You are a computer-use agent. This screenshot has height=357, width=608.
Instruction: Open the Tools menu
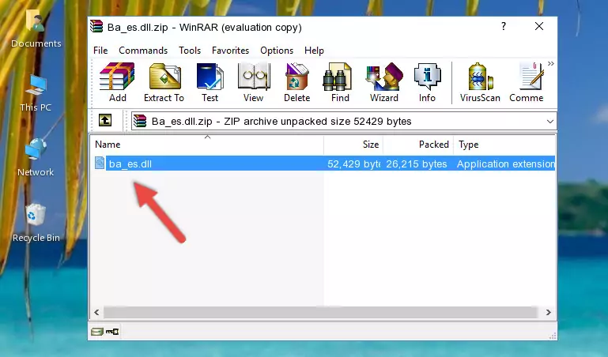click(x=190, y=51)
